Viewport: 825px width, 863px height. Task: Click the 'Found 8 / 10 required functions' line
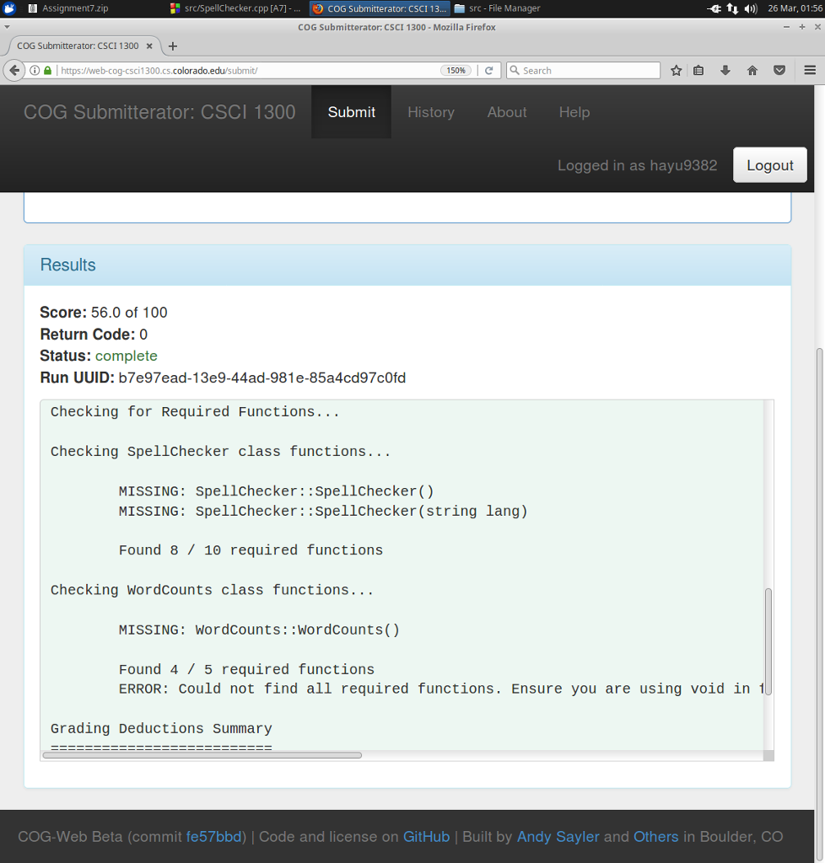(x=251, y=550)
